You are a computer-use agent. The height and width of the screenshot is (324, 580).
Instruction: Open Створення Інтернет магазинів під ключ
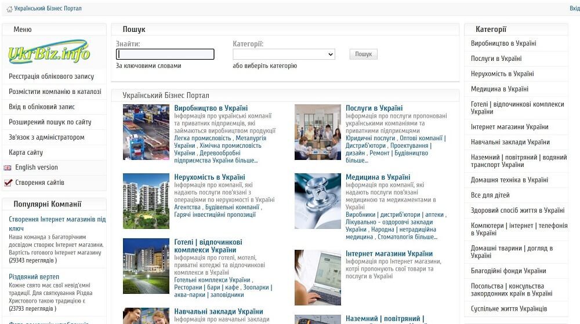(x=57, y=224)
